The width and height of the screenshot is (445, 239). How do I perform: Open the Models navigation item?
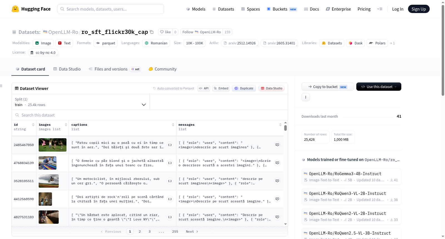point(196,9)
